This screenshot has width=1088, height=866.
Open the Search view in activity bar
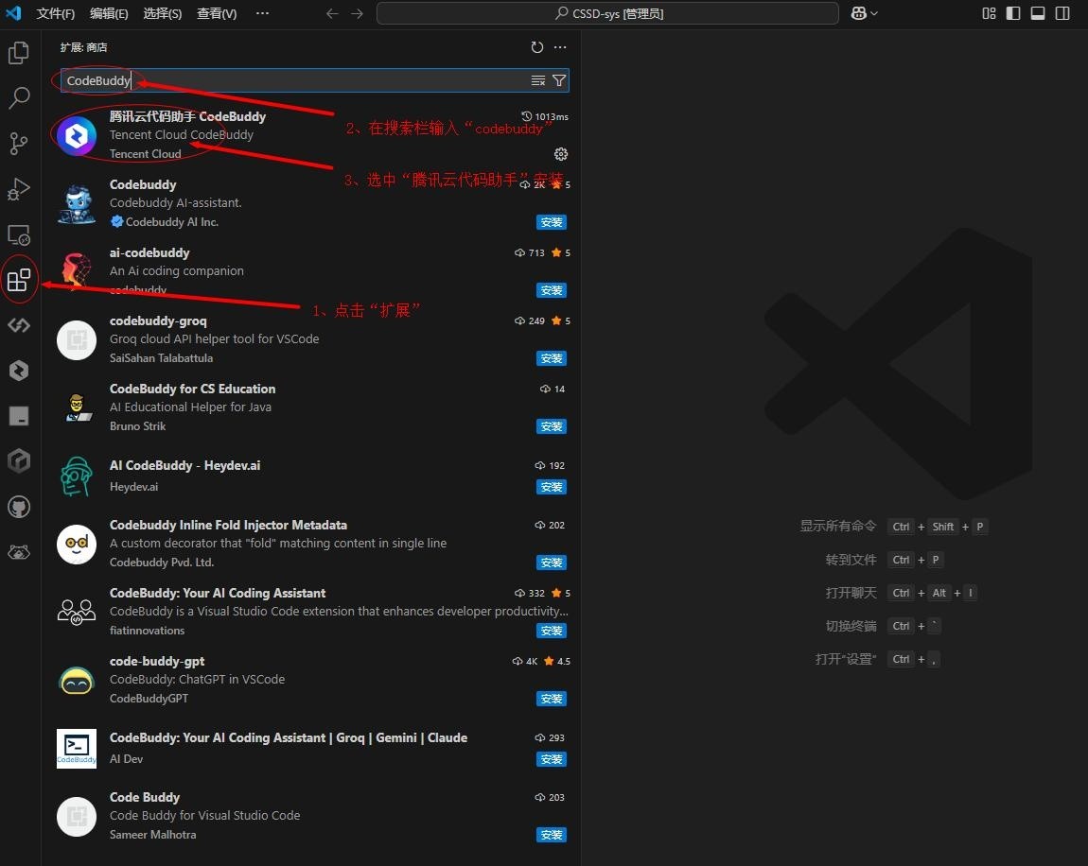click(x=19, y=97)
